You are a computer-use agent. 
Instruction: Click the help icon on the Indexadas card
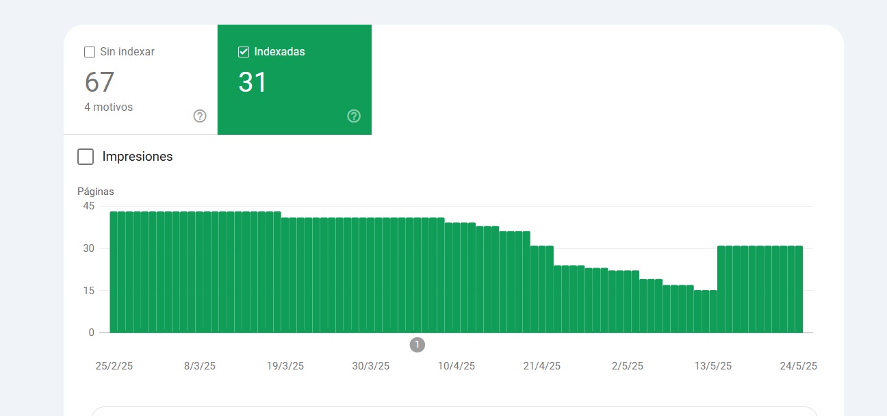point(354,116)
